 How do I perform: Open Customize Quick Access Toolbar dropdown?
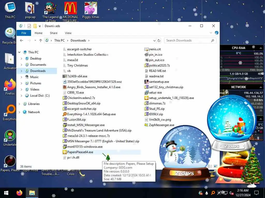click(40, 26)
